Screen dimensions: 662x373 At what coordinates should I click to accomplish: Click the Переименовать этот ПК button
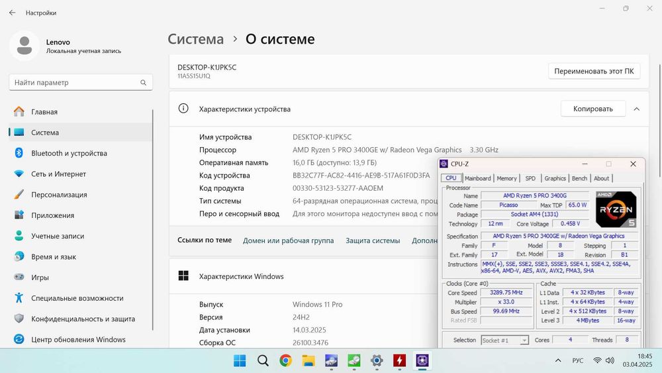pos(594,72)
